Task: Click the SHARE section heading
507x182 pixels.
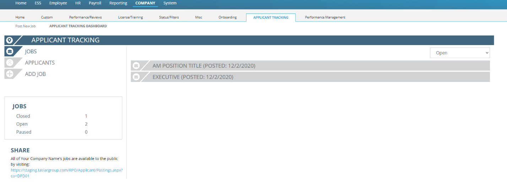Action: (20, 150)
